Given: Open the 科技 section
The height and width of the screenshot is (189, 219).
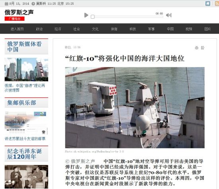Looking at the screenshot, I should (x=133, y=29).
